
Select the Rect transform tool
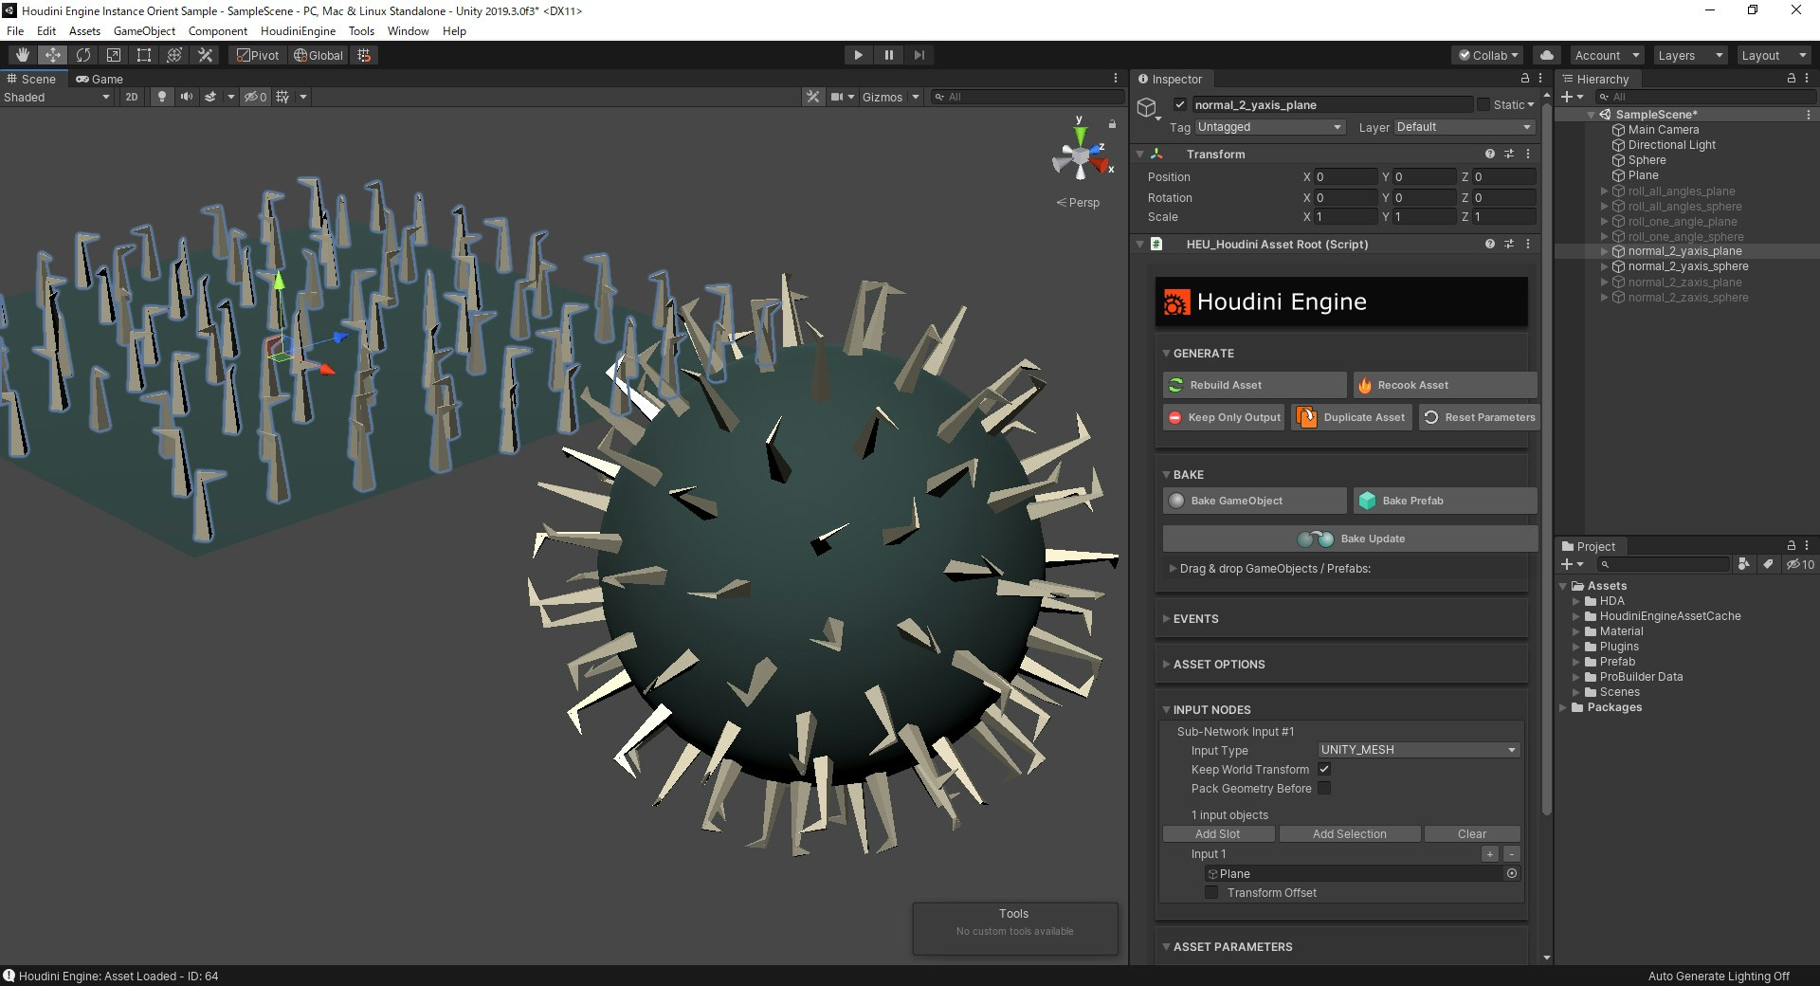pos(144,55)
